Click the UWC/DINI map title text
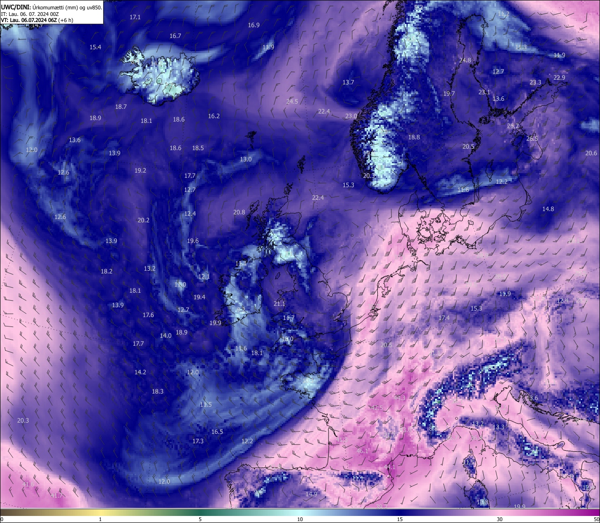600x523 pixels. (x=52, y=7)
